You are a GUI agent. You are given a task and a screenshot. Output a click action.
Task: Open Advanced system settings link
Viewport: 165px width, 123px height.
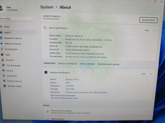click(x=109, y=64)
